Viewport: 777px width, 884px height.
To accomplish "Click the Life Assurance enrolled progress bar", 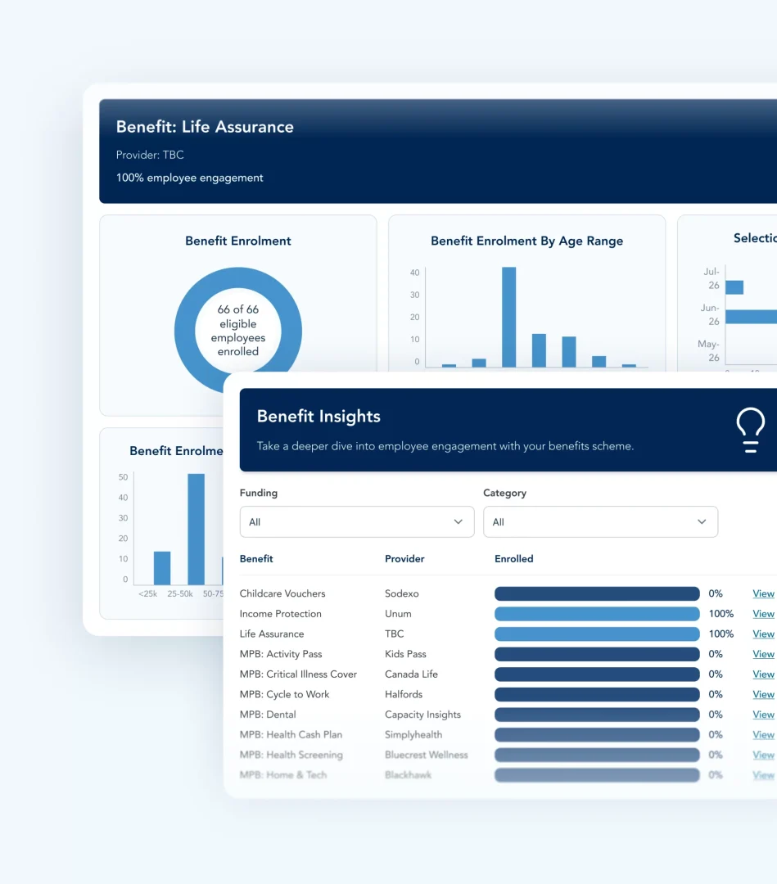I will 597,634.
